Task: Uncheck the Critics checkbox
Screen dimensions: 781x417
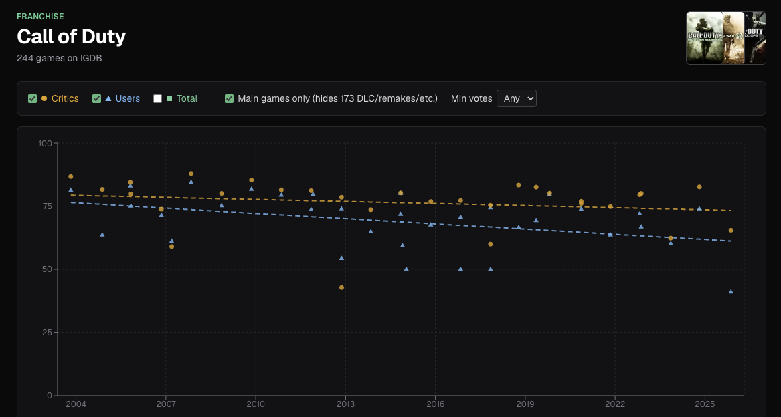Action: [x=32, y=98]
